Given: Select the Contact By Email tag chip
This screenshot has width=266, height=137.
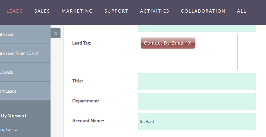Looking at the screenshot, I should 164,43.
